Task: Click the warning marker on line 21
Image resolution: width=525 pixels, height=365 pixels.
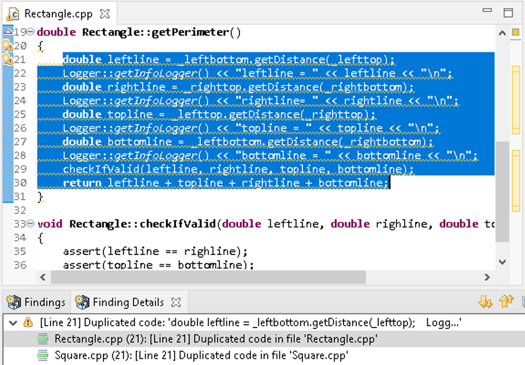Action: click(7, 59)
